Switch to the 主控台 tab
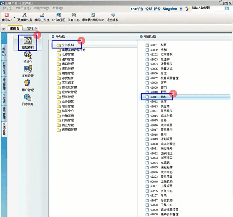 (15, 29)
